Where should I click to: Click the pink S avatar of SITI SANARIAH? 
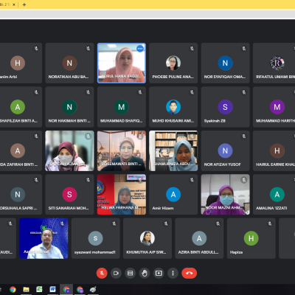coord(69,194)
